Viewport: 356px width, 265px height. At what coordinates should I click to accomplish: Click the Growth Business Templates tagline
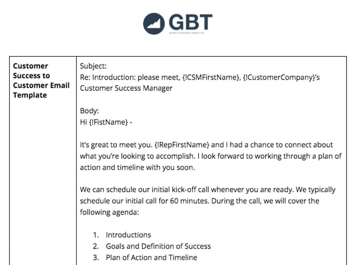point(187,33)
